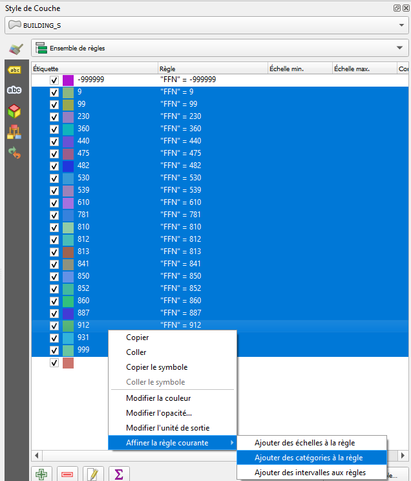Remove selected rules with red minus
Viewport: 411px width, 481px height.
[67, 474]
